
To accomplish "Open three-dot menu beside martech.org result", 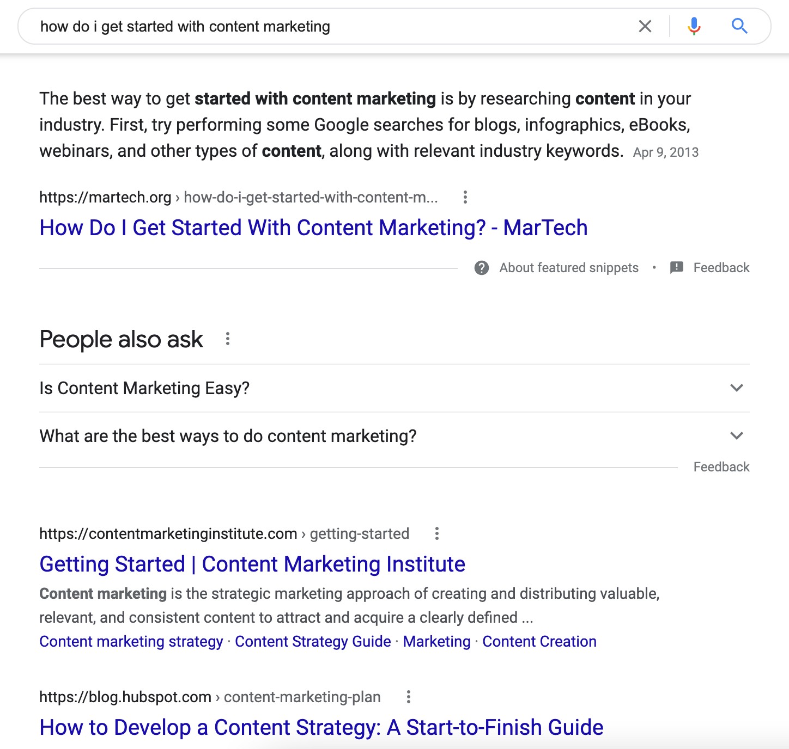I will click(465, 197).
